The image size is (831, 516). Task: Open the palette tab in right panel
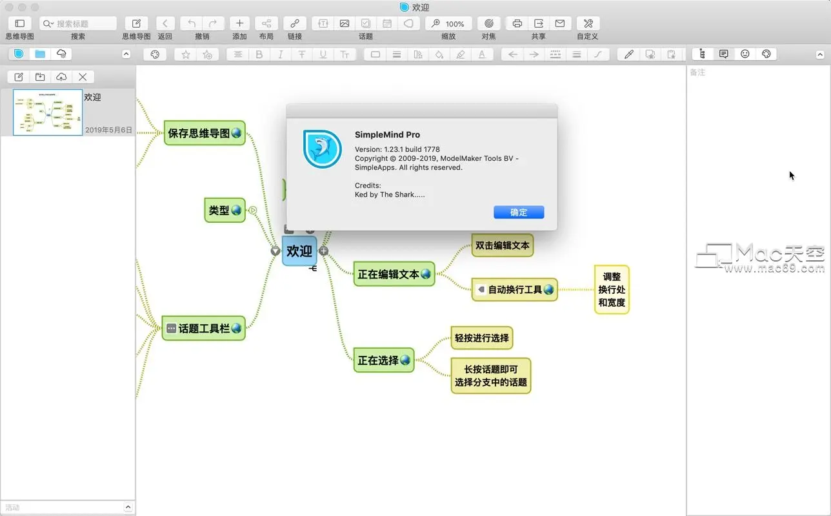coord(766,54)
